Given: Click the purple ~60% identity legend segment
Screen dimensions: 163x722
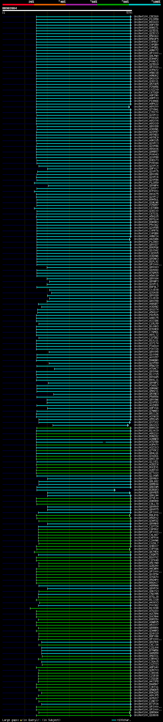Looking at the screenshot, I should click(x=81, y=5).
